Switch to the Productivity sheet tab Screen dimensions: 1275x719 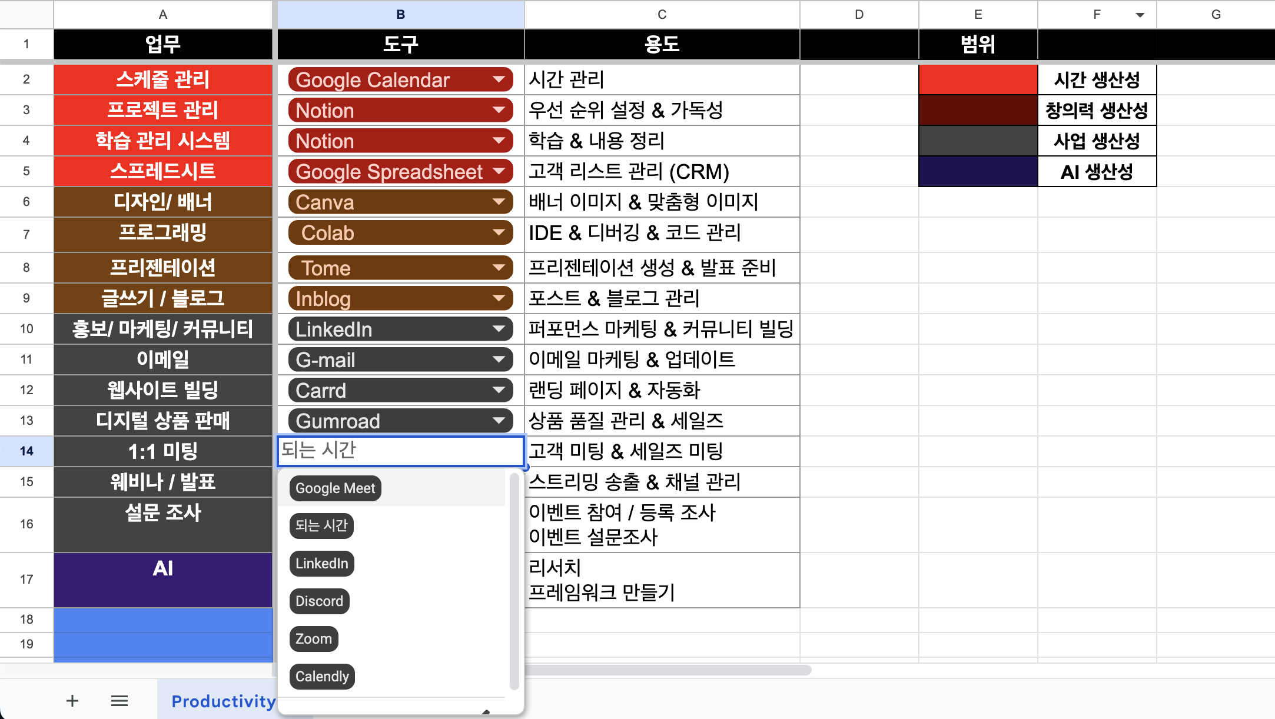pos(224,701)
